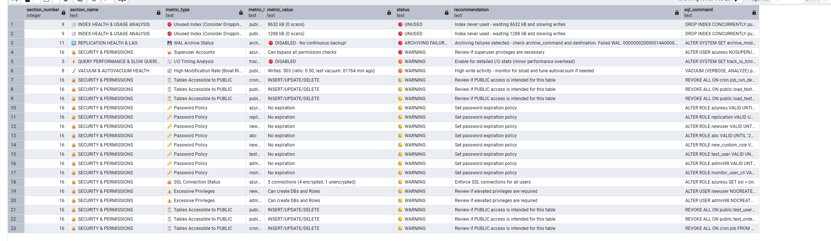Click the lock icon in metric_value header
831x241 pixels.
389,13
